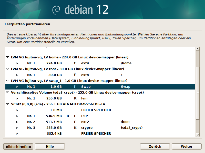Collapse the LV root device-mapper entry
205x153 pixels.
(7, 69)
